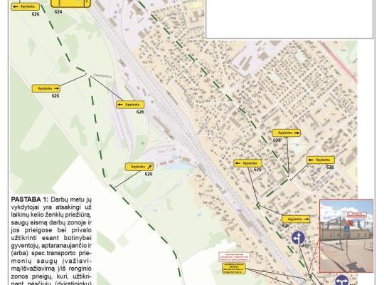Click the white red-bordered notice sign
Screen dimensions: 384x285
click(x=235, y=257)
